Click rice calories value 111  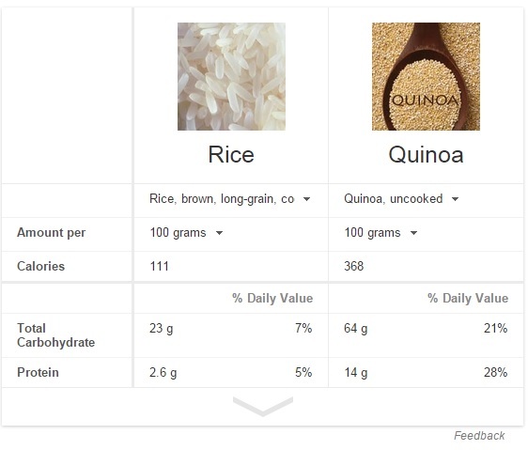pyautogui.click(x=160, y=267)
